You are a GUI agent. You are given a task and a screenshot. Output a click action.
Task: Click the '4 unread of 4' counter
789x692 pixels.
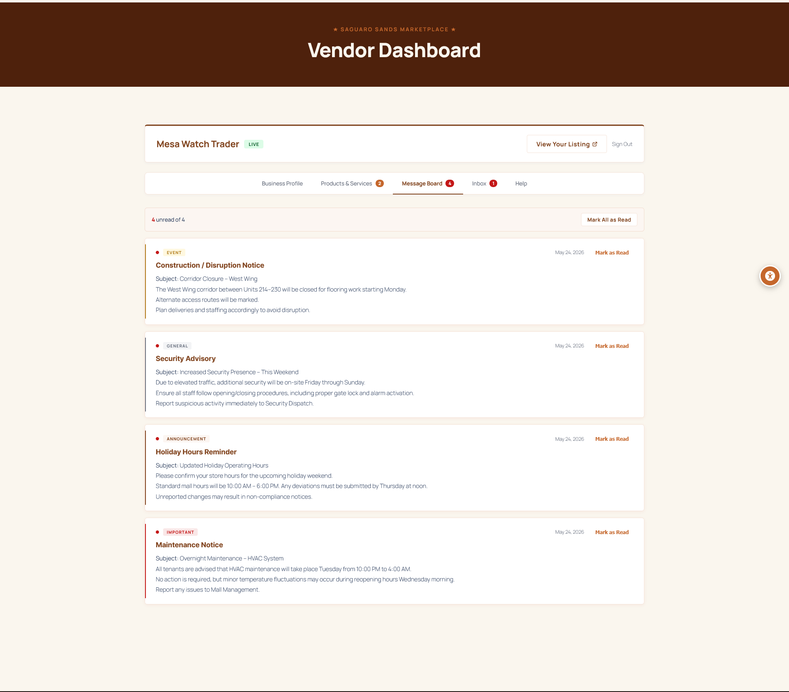pyautogui.click(x=168, y=220)
